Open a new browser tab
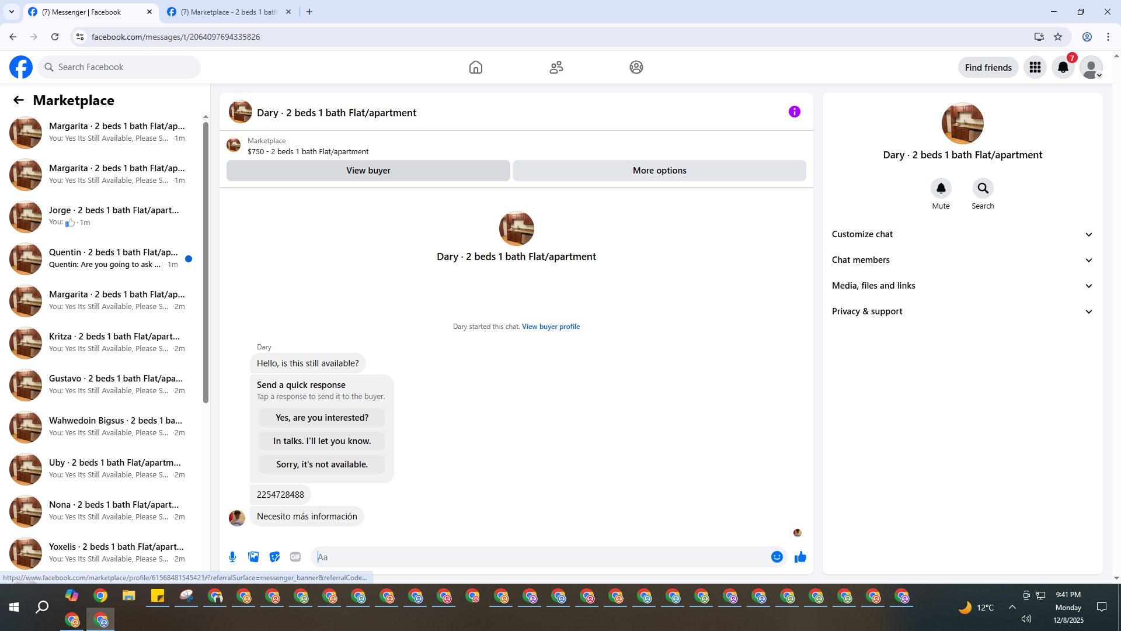Viewport: 1121px width, 631px height. 309,12
